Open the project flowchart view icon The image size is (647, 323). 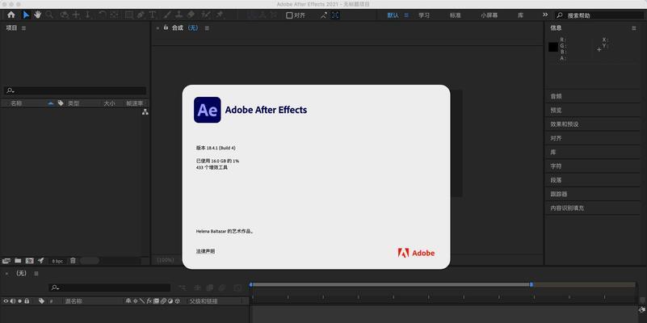[145, 112]
